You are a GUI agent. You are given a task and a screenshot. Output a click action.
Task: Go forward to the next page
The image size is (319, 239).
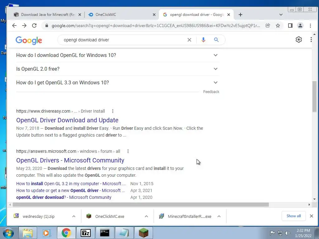(24, 26)
